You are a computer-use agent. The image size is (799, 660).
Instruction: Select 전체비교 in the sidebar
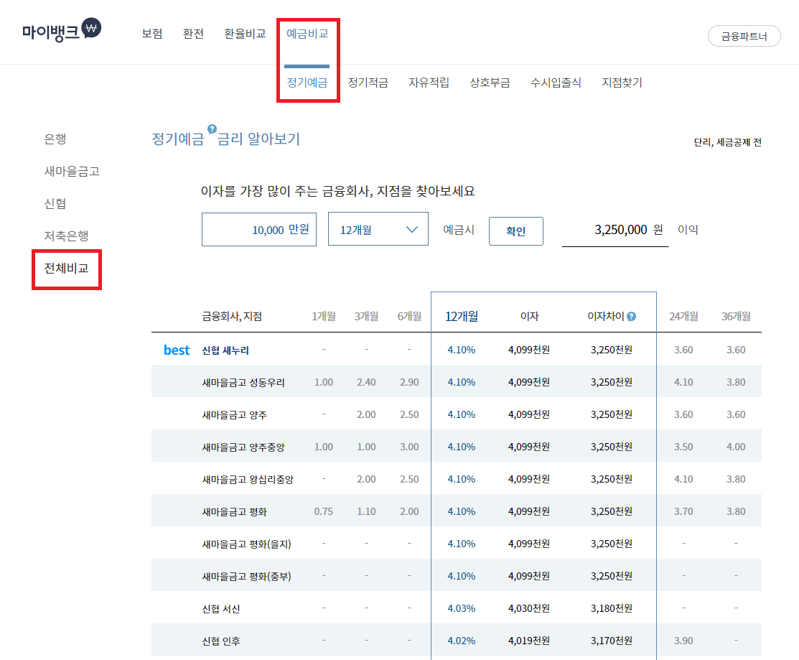(x=66, y=268)
